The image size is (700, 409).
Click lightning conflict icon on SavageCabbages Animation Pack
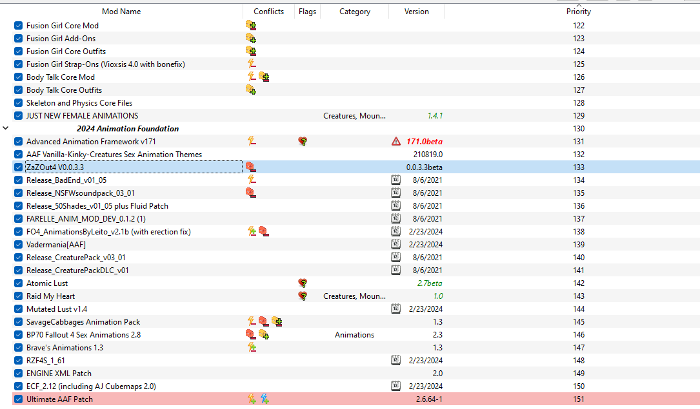252,321
